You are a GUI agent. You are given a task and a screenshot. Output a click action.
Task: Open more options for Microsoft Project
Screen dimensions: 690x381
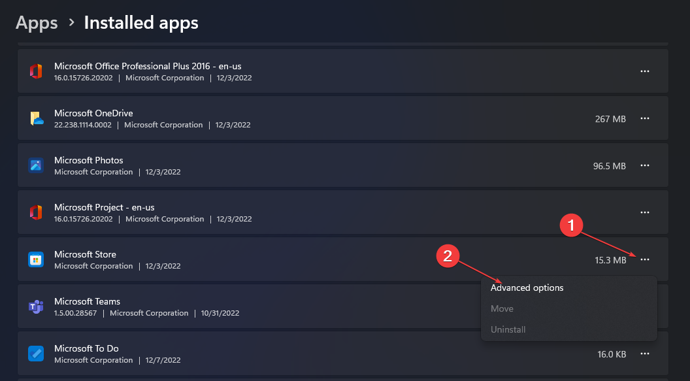point(645,212)
